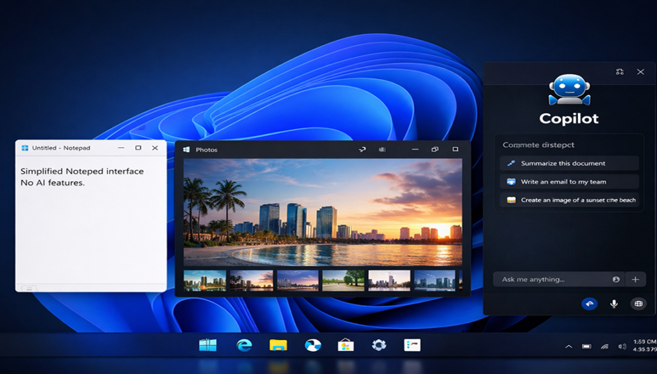The image size is (657, 374).
Task: Select the sixth blue city thumbnail in Photos
Action: click(x=434, y=280)
